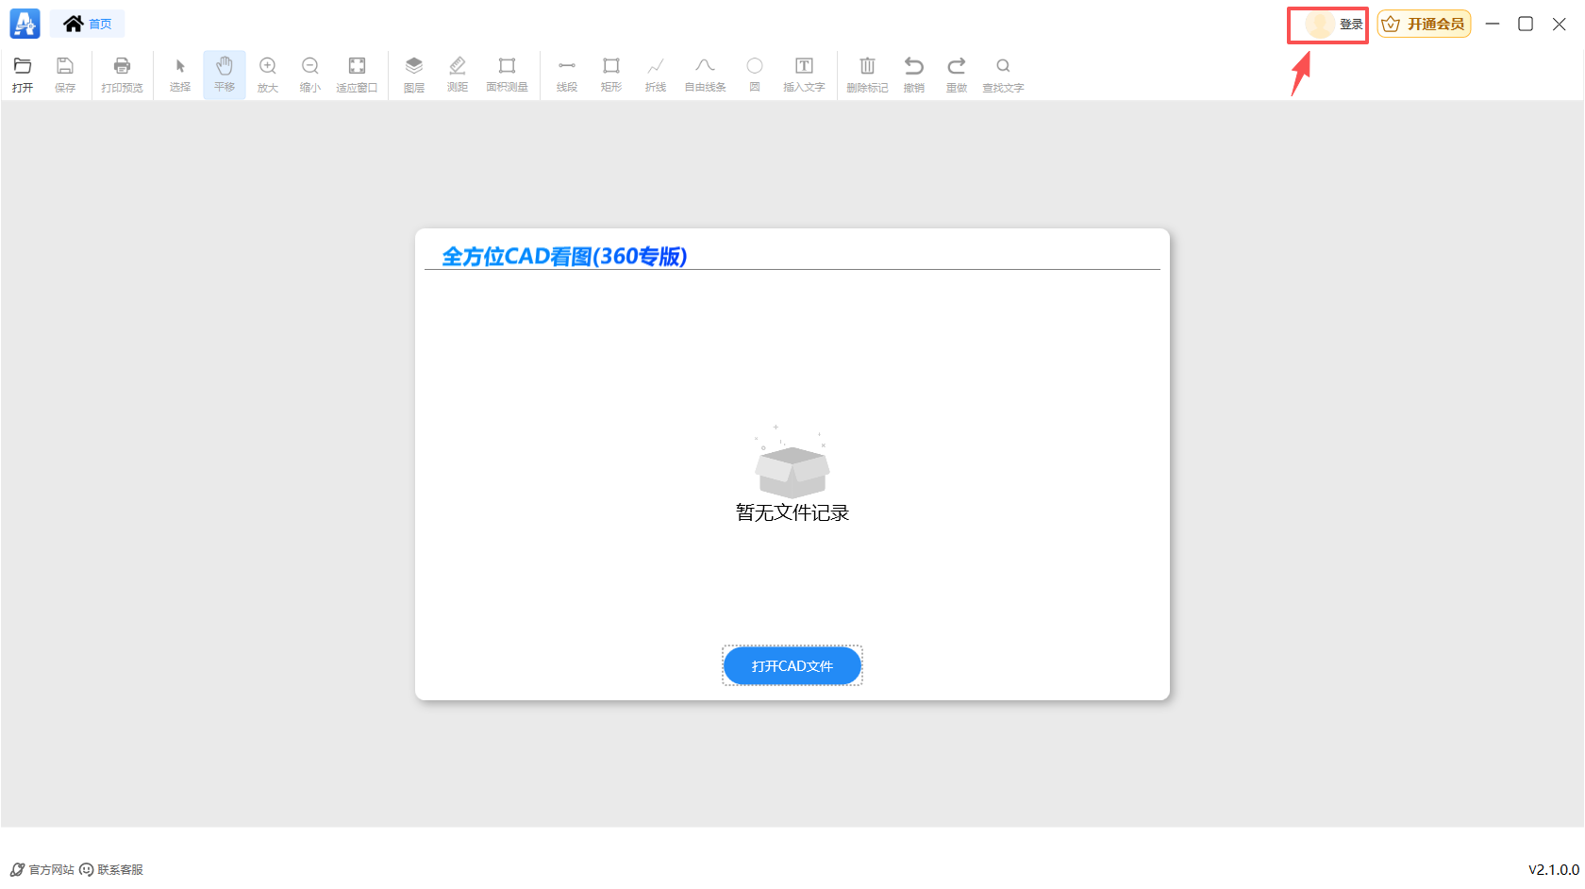
Task: Select the 平移 pan tool
Action: pos(224,75)
